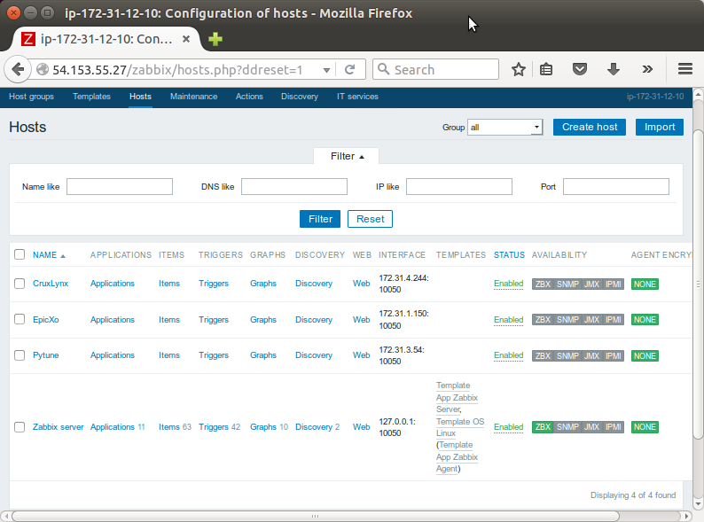Open bookmarks list icon in toolbar

click(x=546, y=69)
